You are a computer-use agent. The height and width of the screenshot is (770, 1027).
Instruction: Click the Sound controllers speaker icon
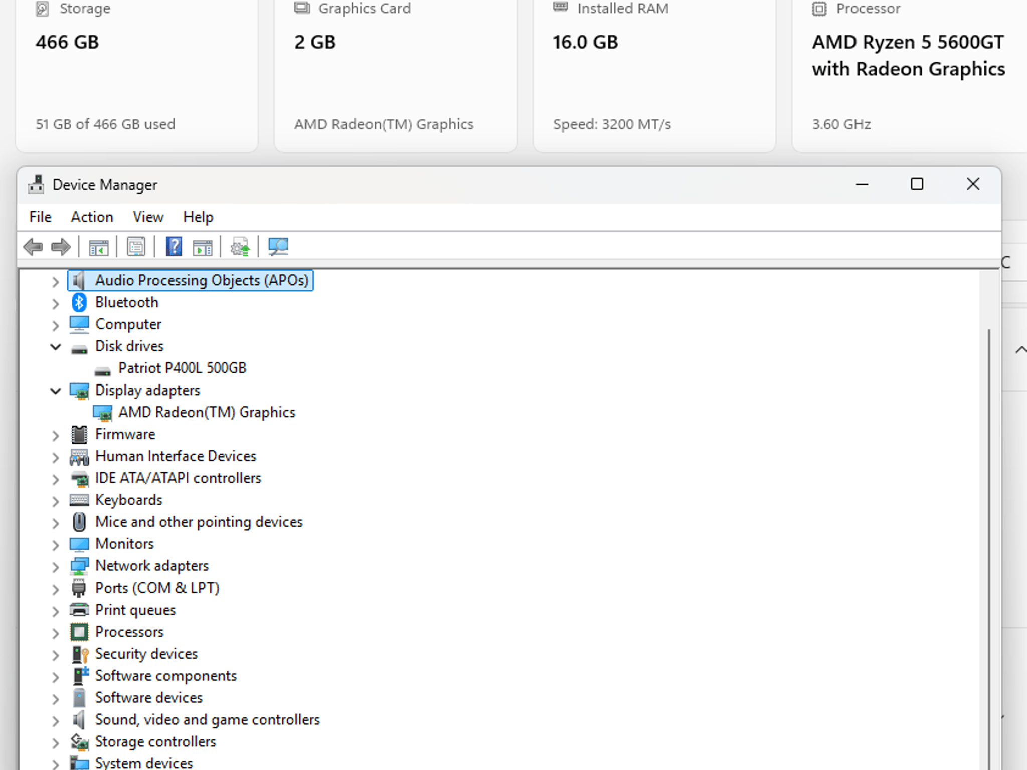(x=78, y=719)
